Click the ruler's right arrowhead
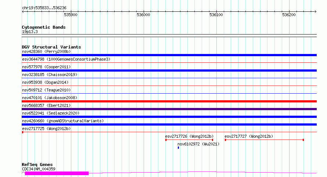The height and width of the screenshot is (177, 327). pos(316,12)
